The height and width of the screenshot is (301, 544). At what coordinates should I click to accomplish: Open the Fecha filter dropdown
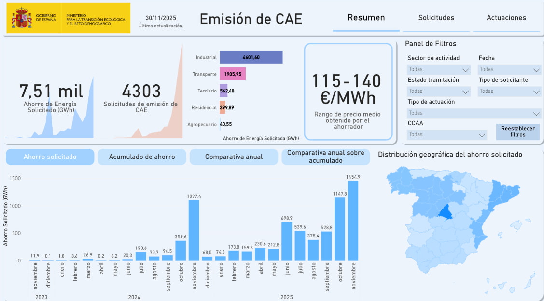click(509, 70)
